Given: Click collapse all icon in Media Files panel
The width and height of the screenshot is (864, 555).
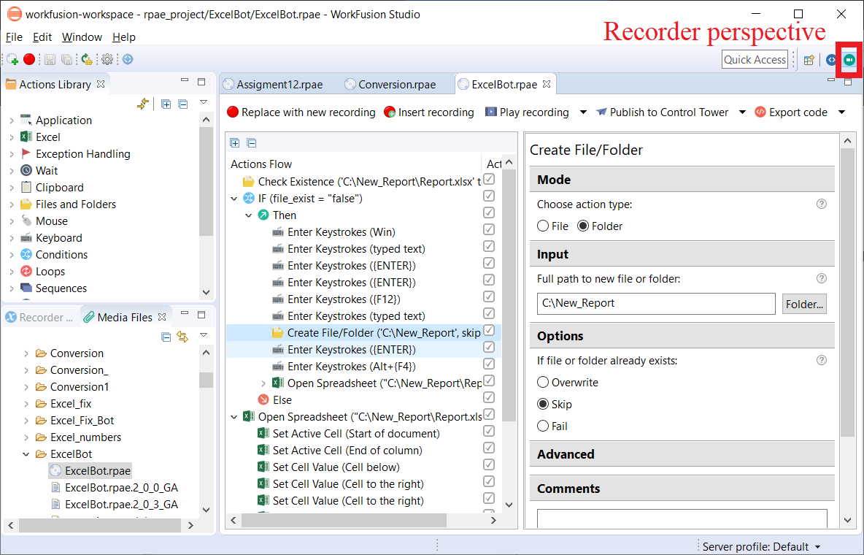Looking at the screenshot, I should (x=166, y=337).
